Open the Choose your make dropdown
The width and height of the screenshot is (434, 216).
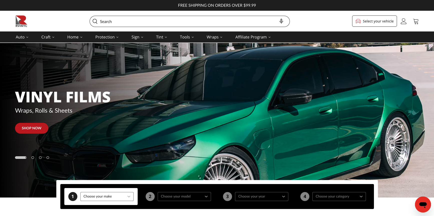point(107,197)
